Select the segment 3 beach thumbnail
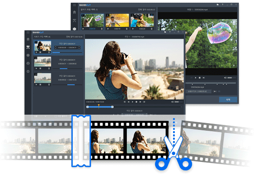This screenshot has height=174, width=258. point(43,78)
